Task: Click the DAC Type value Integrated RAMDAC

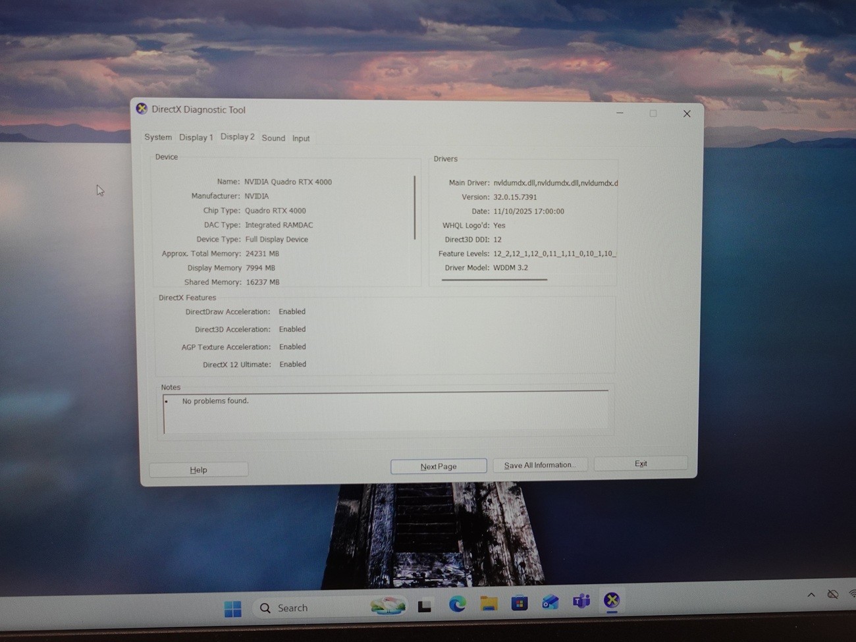Action: tap(279, 225)
